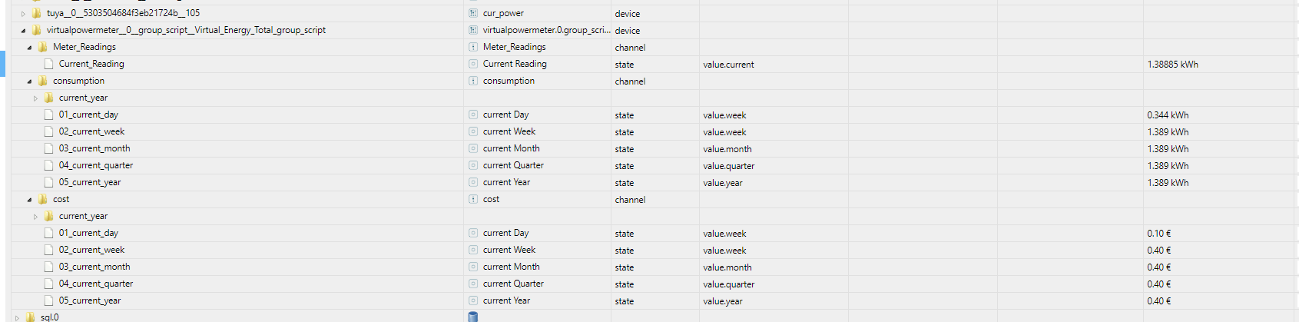Click the 0.10 € current Day cost value
1299x322 pixels.
point(1158,234)
